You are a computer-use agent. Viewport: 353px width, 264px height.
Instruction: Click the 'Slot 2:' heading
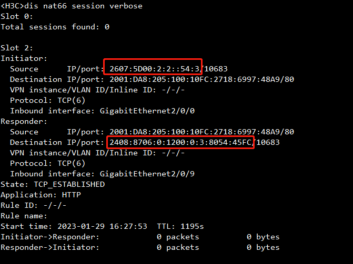click(x=17, y=48)
